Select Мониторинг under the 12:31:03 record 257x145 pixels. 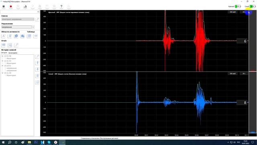pyautogui.click(x=11, y=63)
